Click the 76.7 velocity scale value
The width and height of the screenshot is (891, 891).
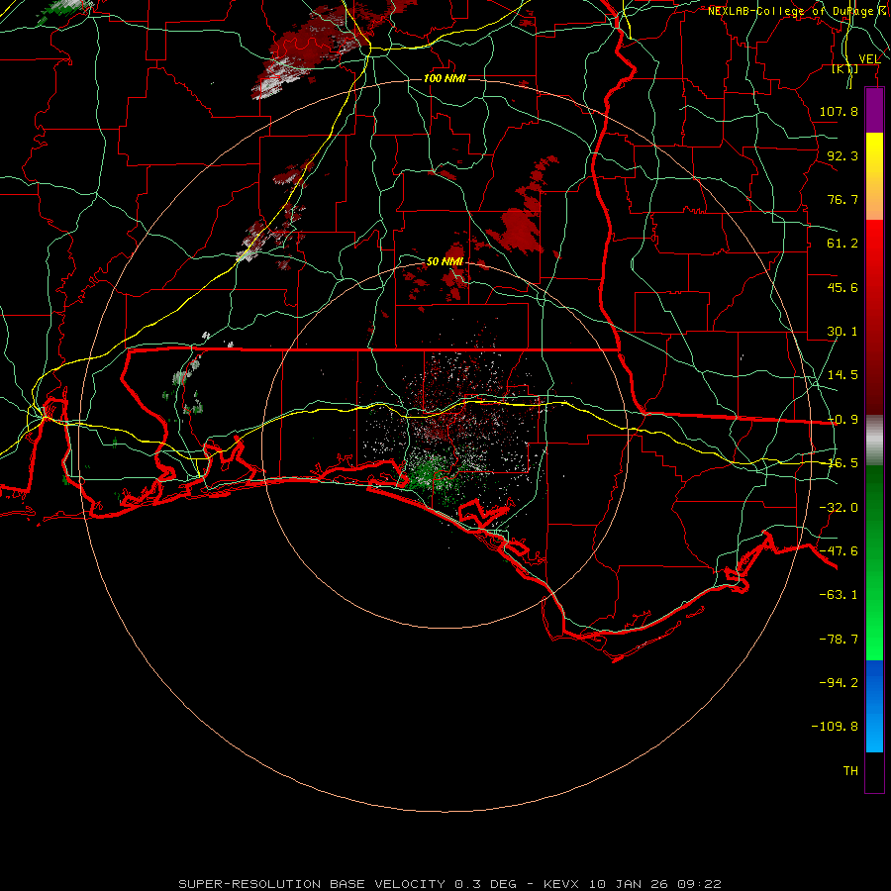tap(842, 199)
